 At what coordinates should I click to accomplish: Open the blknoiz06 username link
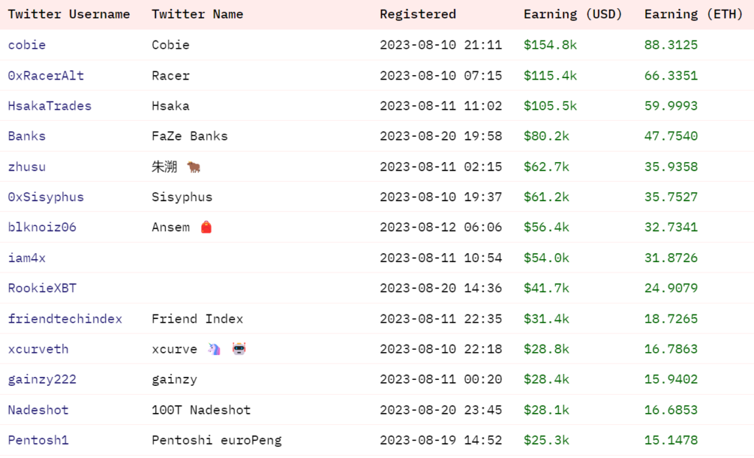click(42, 227)
